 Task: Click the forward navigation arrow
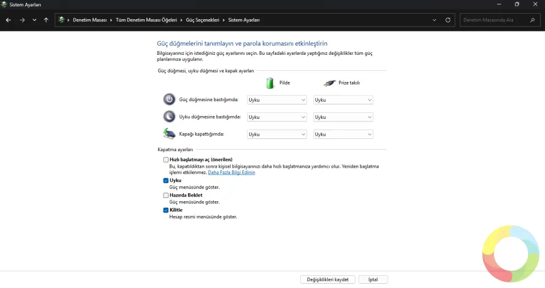22,20
